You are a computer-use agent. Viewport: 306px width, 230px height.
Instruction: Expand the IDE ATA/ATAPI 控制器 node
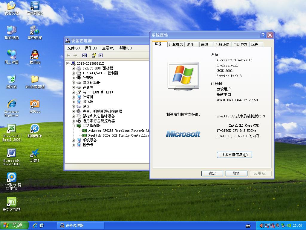[x=74, y=73]
